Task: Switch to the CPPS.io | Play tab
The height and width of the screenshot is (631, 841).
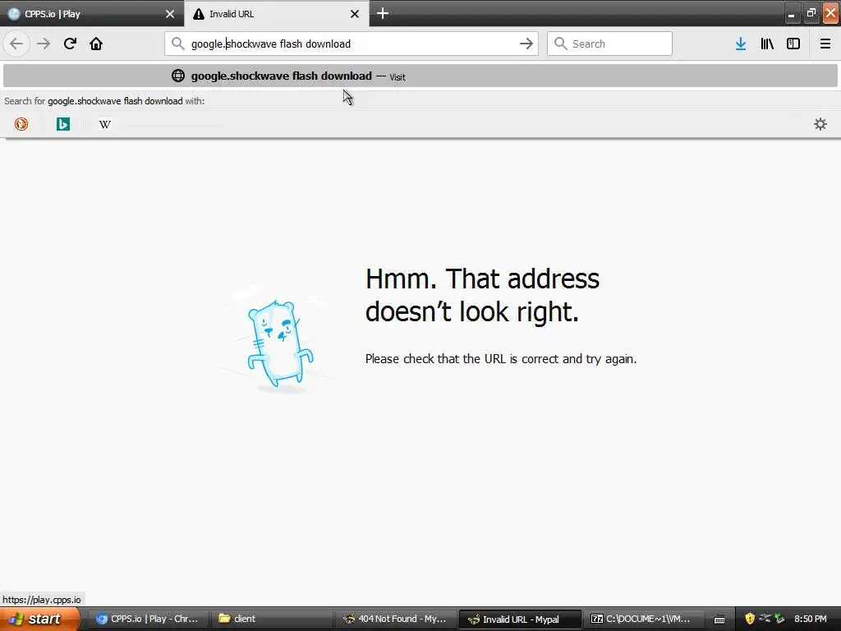Action: pos(92,13)
